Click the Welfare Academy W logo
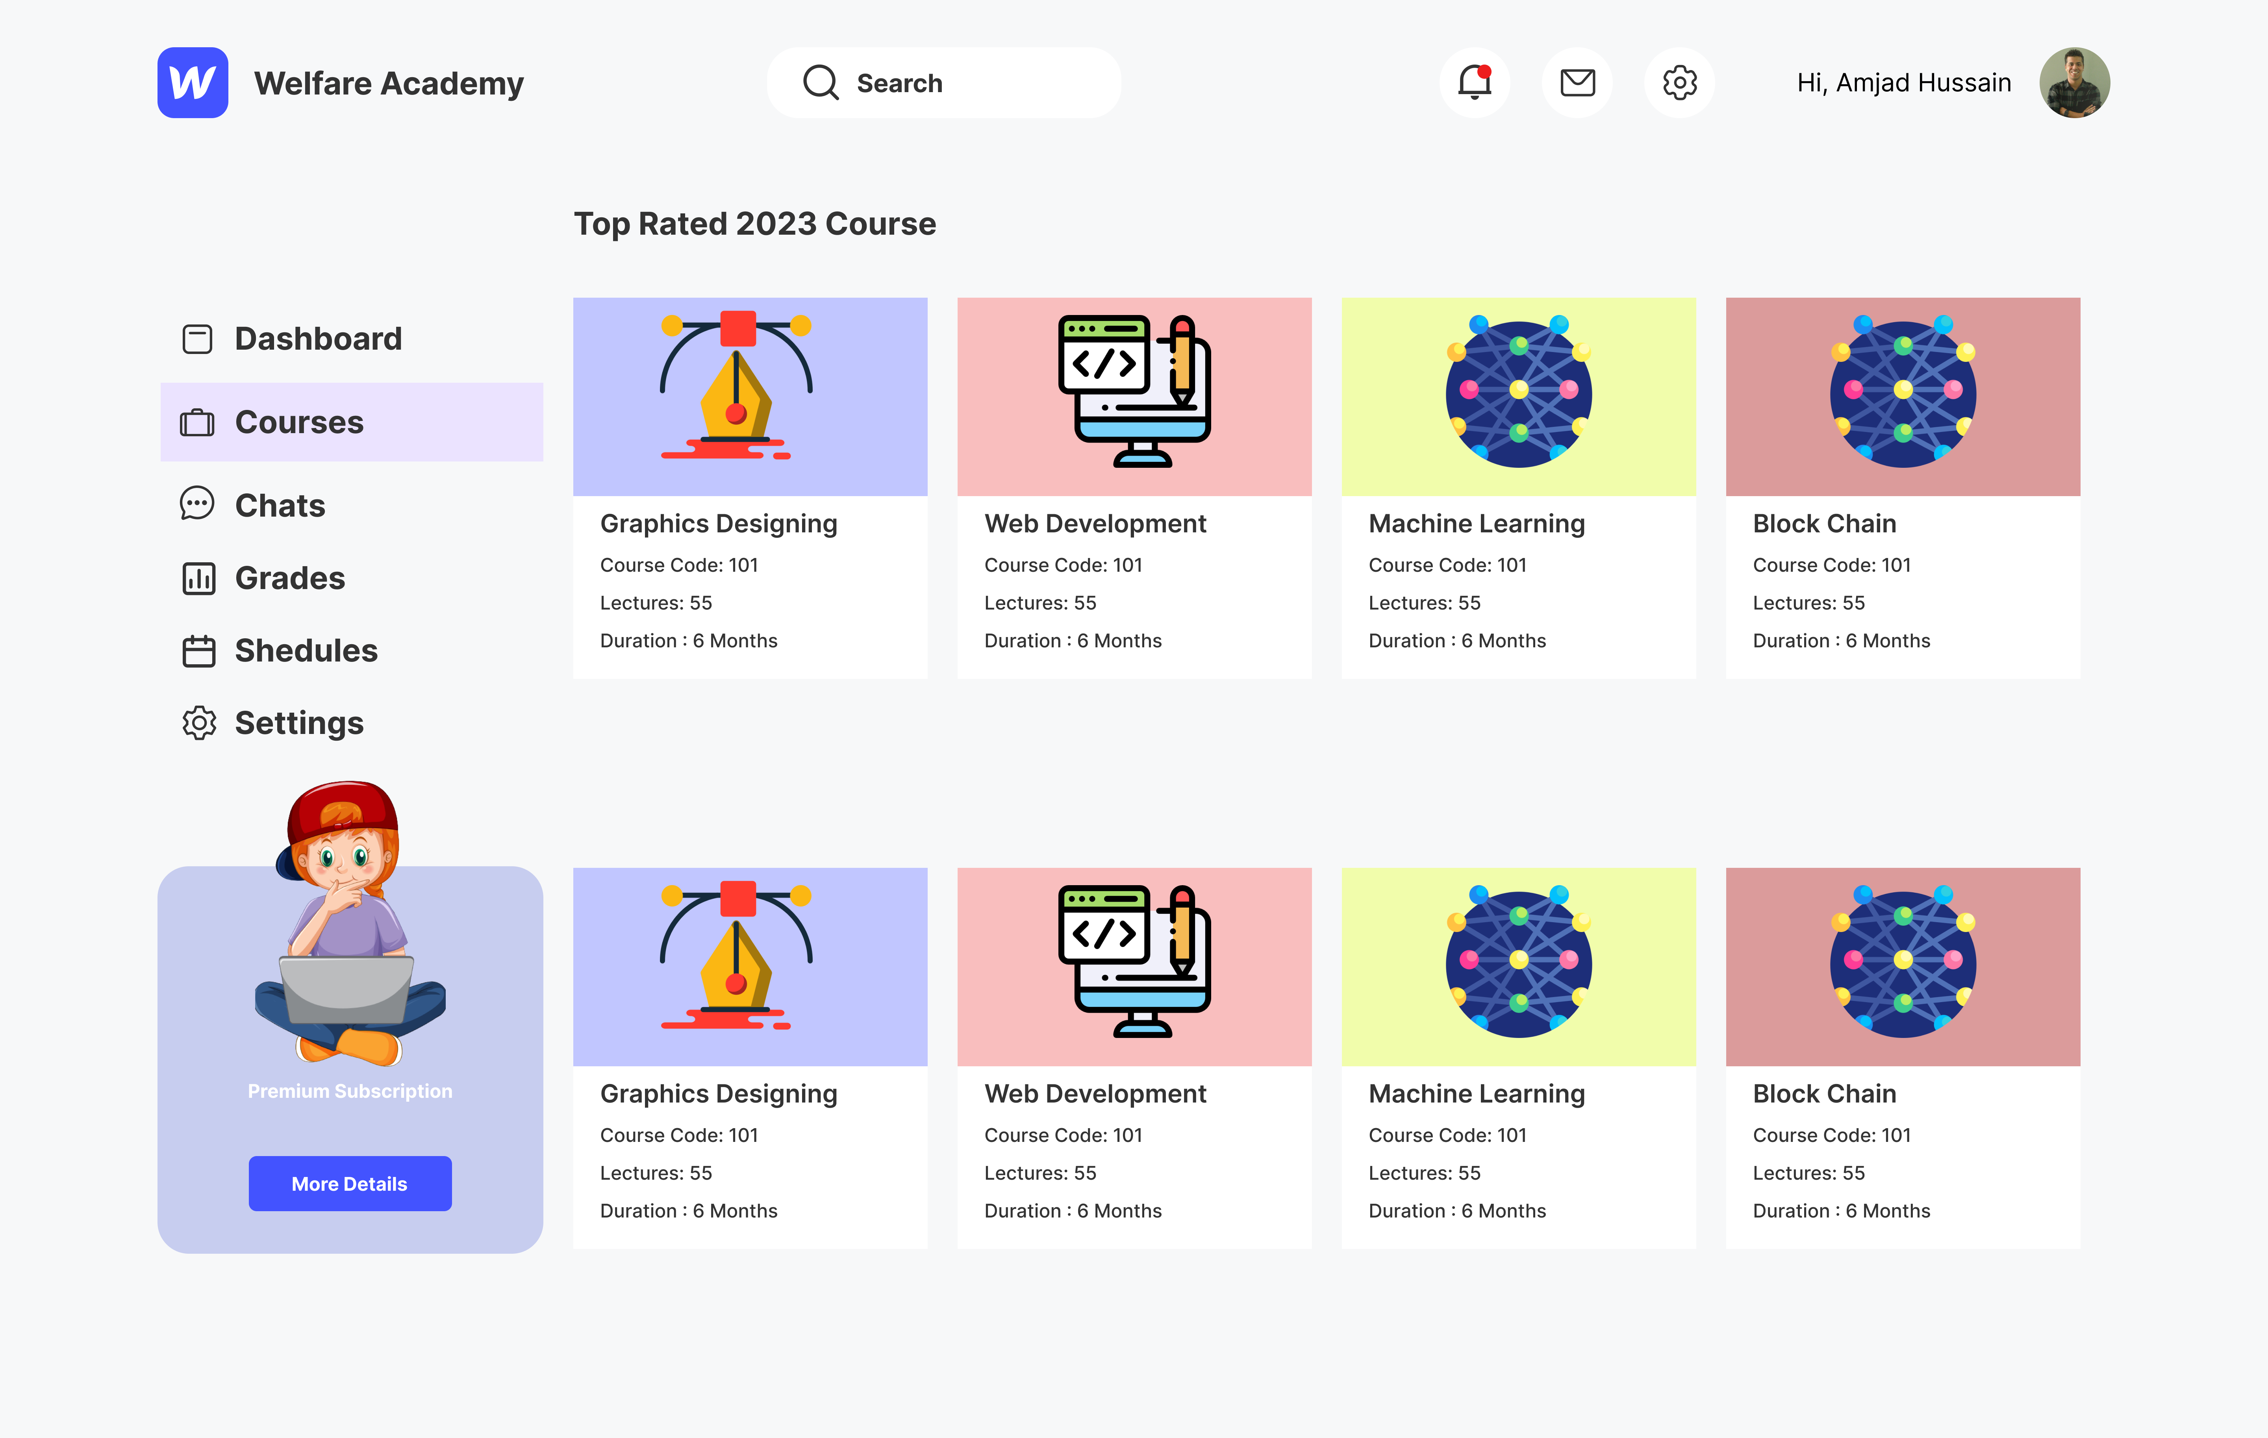Viewport: 2268px width, 1438px height. [x=192, y=83]
